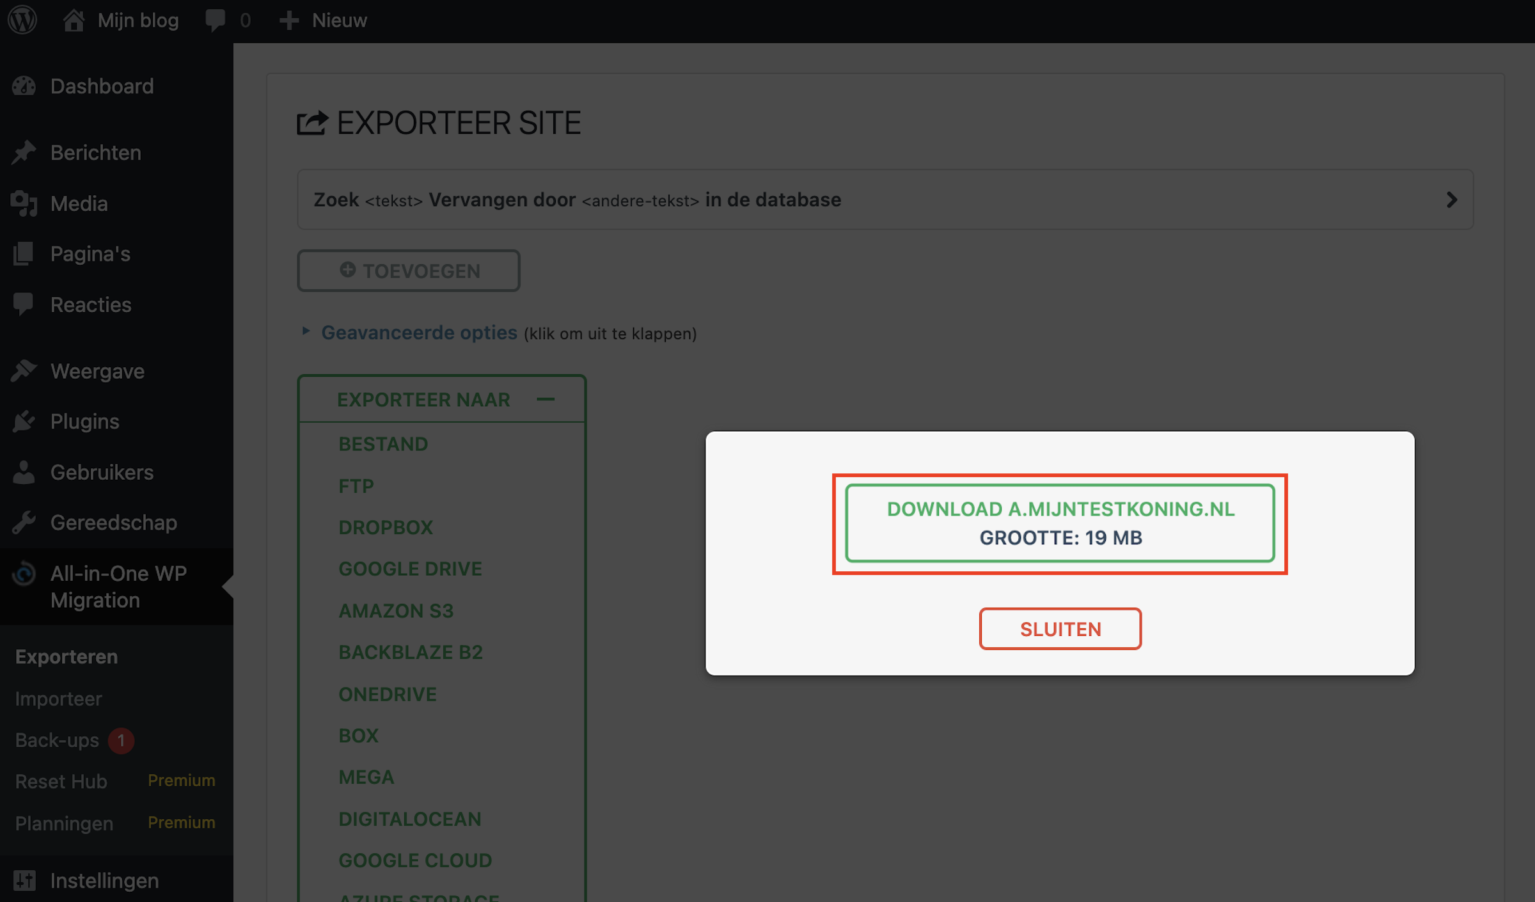The width and height of the screenshot is (1535, 902).
Task: Open the Importeer submenu item
Action: click(58, 699)
